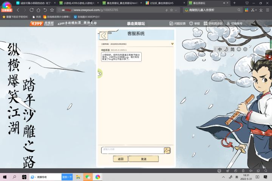Open notification center icon

point(265,177)
